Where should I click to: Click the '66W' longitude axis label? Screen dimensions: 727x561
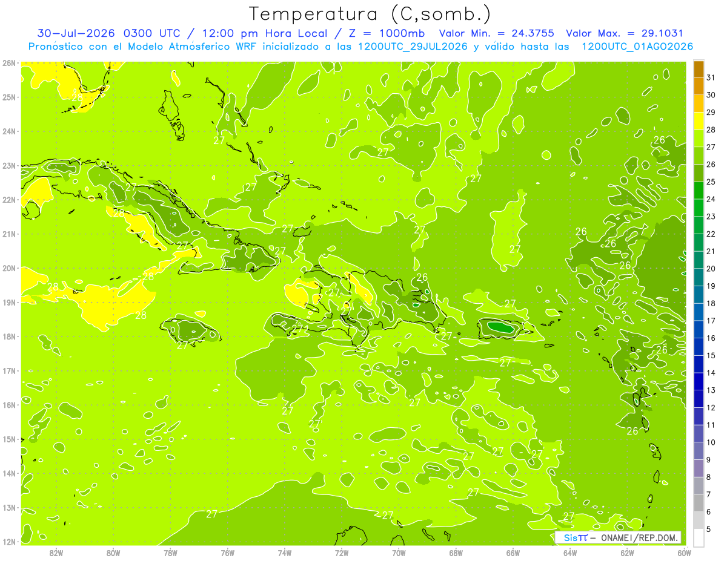513,553
